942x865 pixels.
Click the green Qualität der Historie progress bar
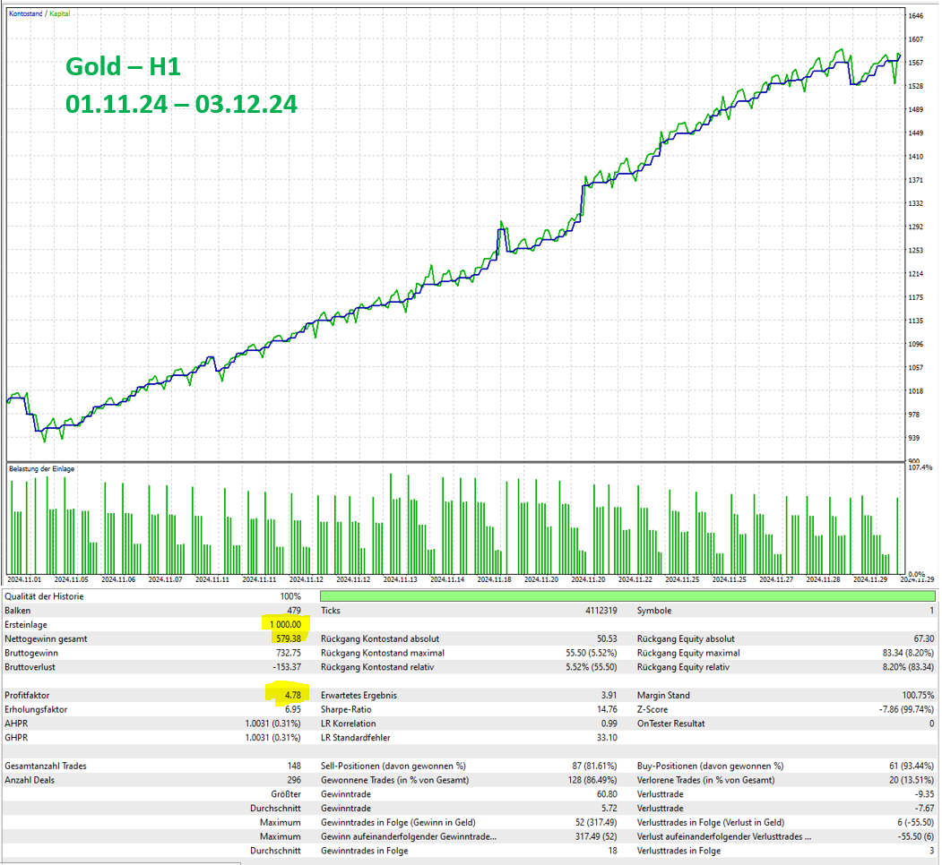[627, 596]
